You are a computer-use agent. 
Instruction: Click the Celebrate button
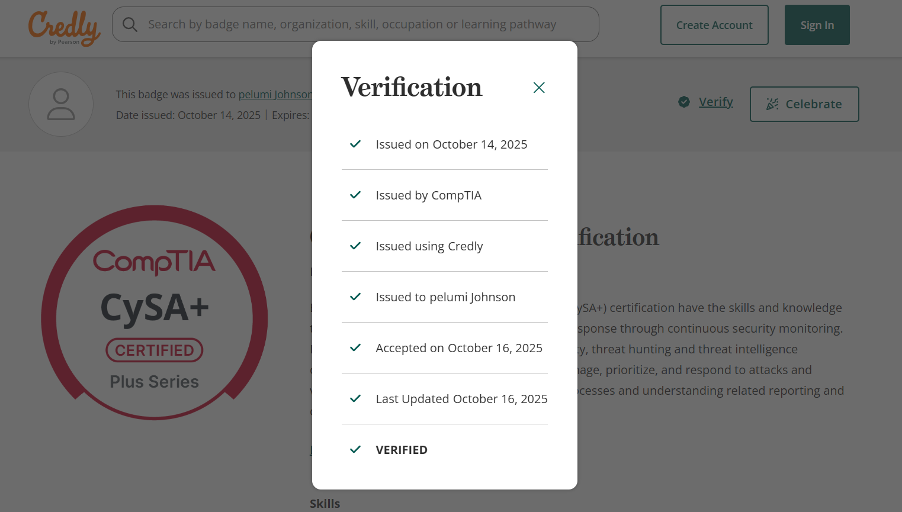[x=804, y=104]
